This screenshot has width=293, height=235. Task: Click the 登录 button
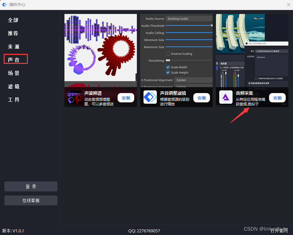(31, 186)
